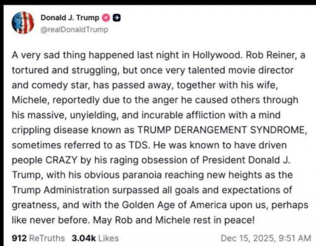View the 3.04k Likes count

83,238
